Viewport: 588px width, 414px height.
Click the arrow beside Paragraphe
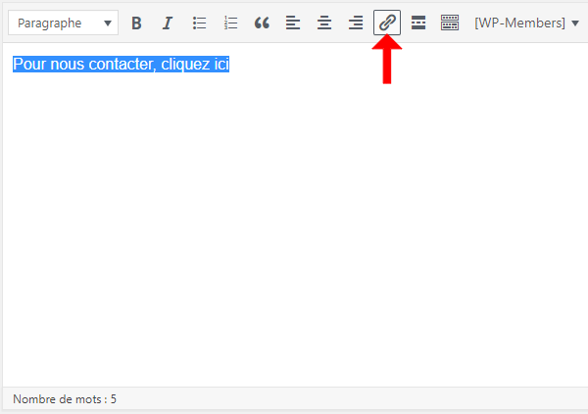(107, 23)
